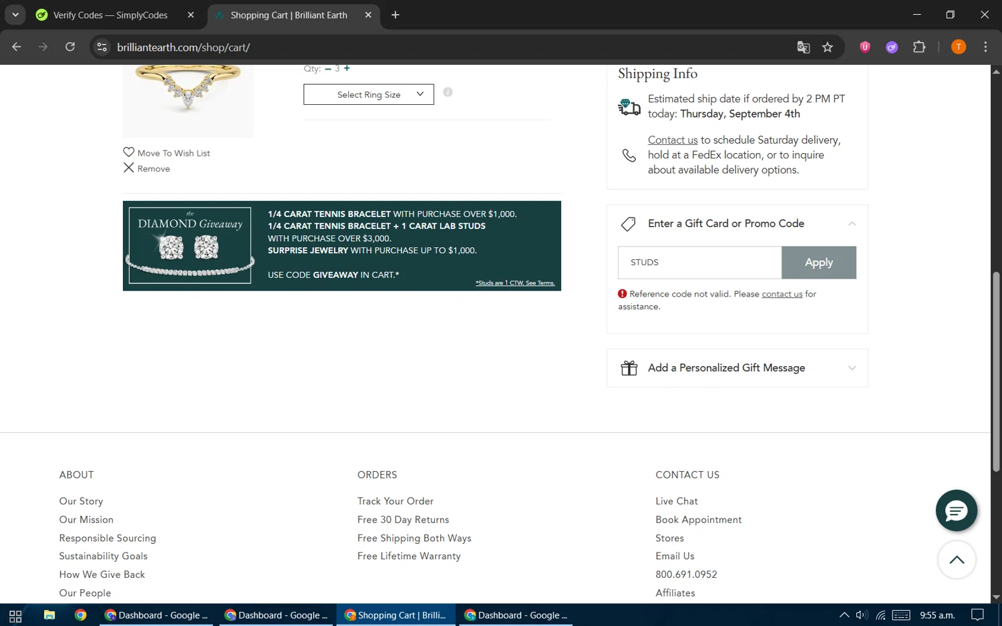The height and width of the screenshot is (626, 1002).
Task: Open Track Your Order link
Action: pos(395,501)
